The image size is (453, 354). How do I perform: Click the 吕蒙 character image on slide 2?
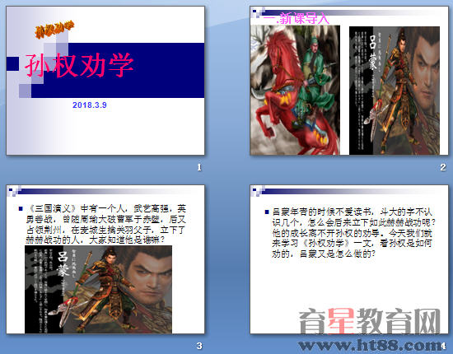(x=395, y=91)
